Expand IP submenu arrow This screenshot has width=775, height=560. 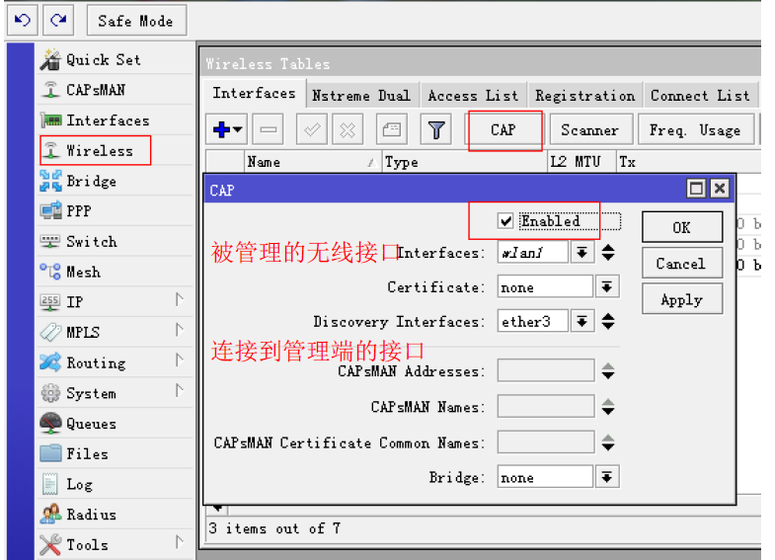click(180, 299)
